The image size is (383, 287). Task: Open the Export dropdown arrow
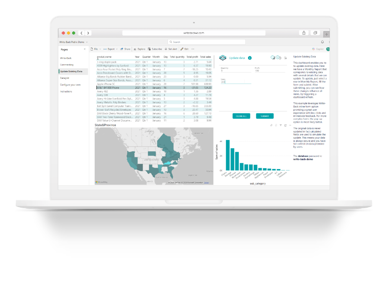[117, 49]
